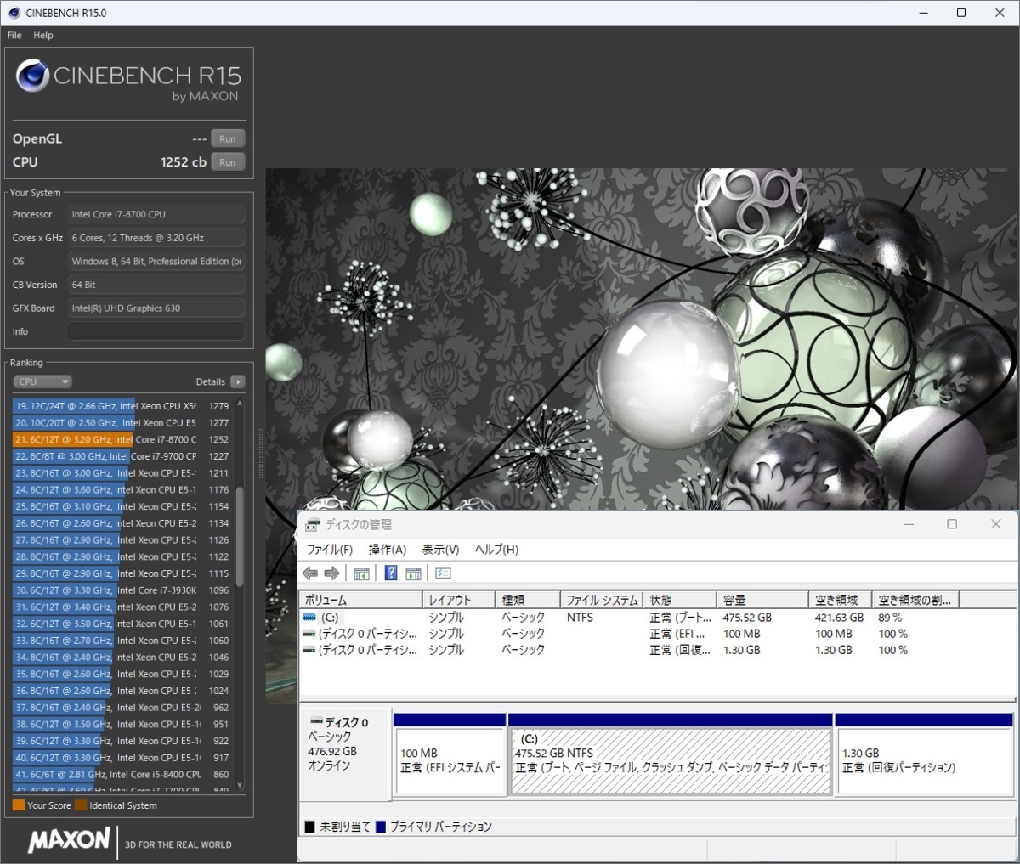Viewport: 1020px width, 864px height.
Task: Click the 89 % free percentage cell
Action: [890, 618]
